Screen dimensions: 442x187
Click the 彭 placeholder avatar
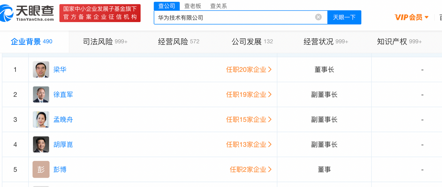41,170
